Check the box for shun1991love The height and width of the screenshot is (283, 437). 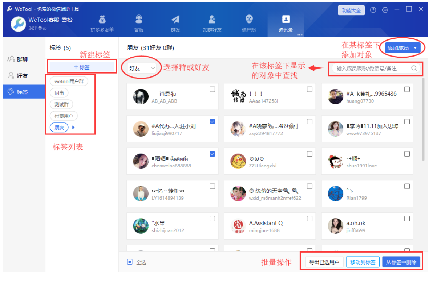[407, 154]
